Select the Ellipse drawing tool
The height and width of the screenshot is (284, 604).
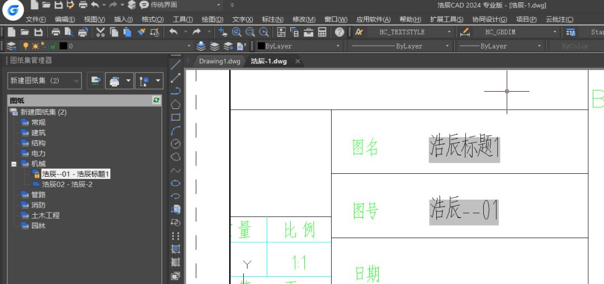pyautogui.click(x=176, y=183)
